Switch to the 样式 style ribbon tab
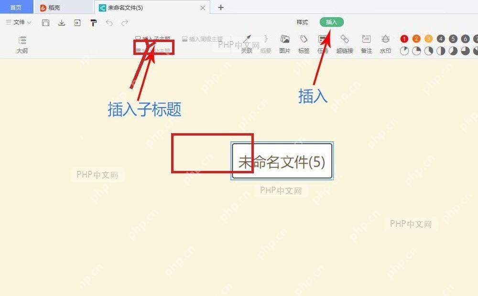Image resolution: width=478 pixels, height=296 pixels. [x=302, y=22]
